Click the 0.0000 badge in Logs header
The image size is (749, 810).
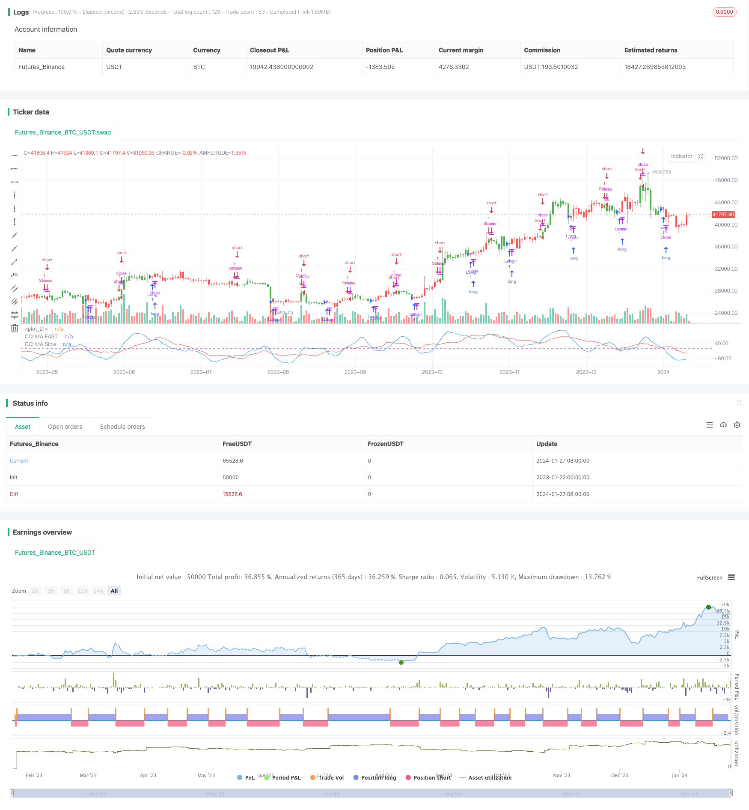tap(724, 12)
